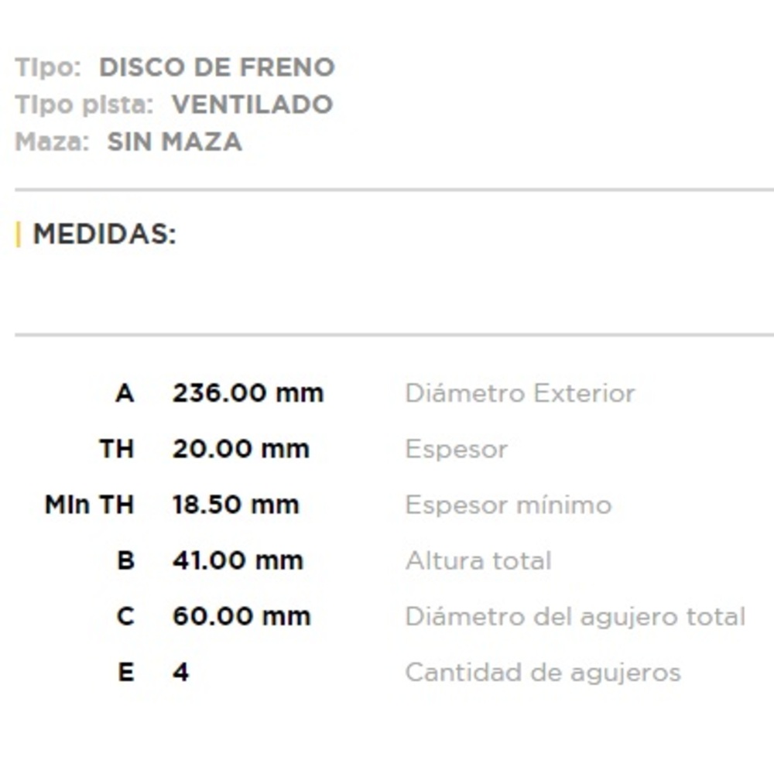Click the Diámetro del agujero total text

(x=574, y=616)
